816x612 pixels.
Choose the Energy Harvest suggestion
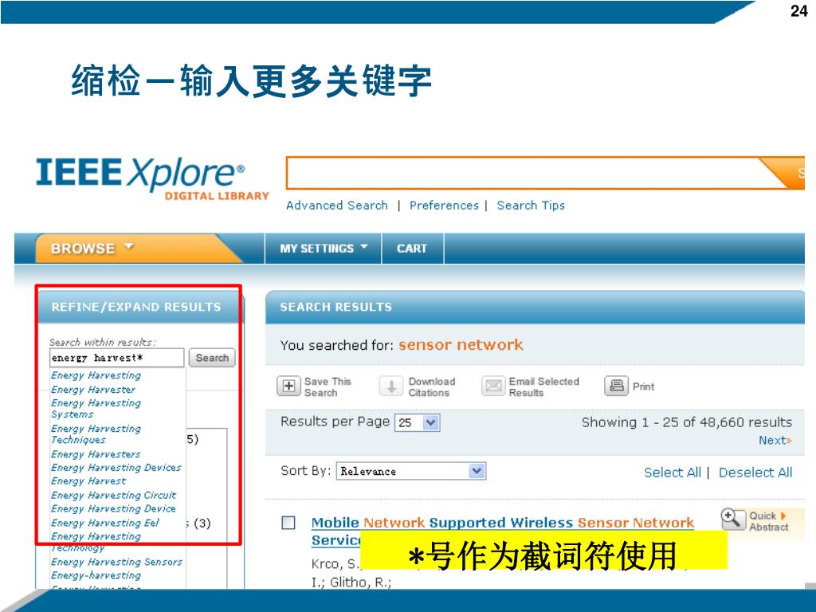pyautogui.click(x=88, y=481)
